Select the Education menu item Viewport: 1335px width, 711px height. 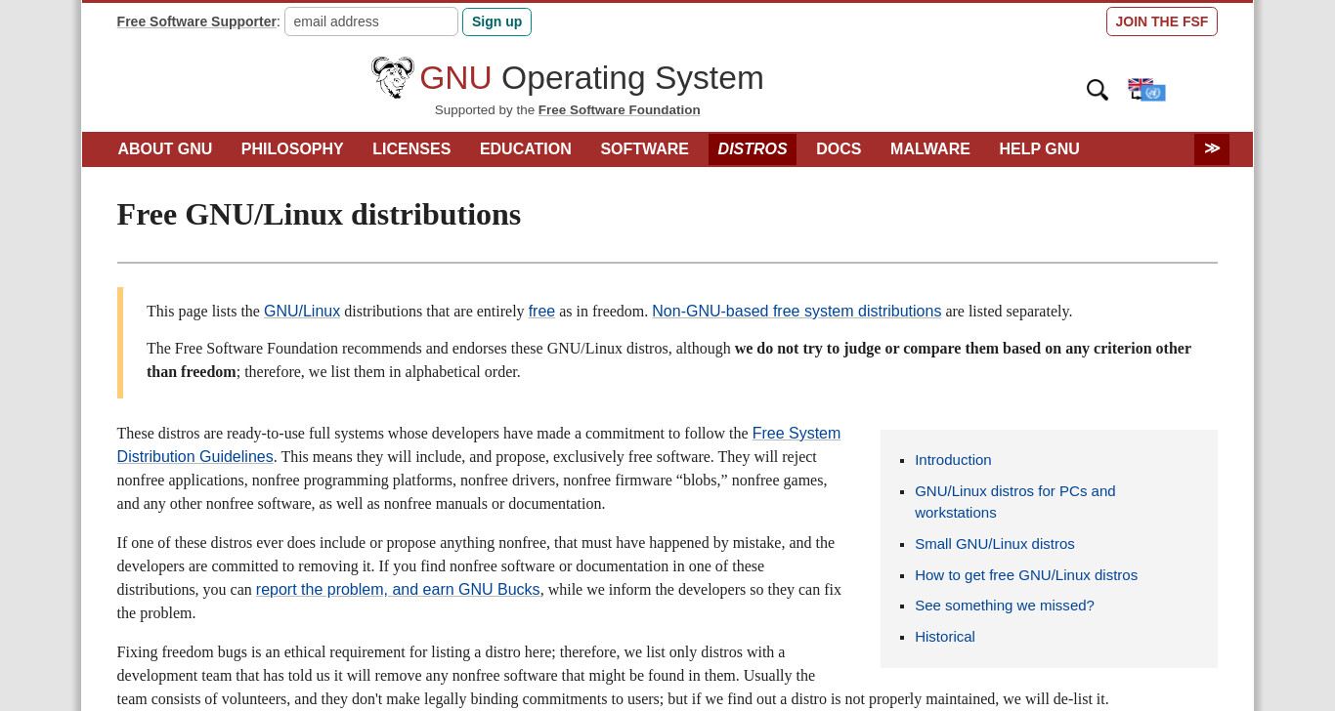(526, 148)
